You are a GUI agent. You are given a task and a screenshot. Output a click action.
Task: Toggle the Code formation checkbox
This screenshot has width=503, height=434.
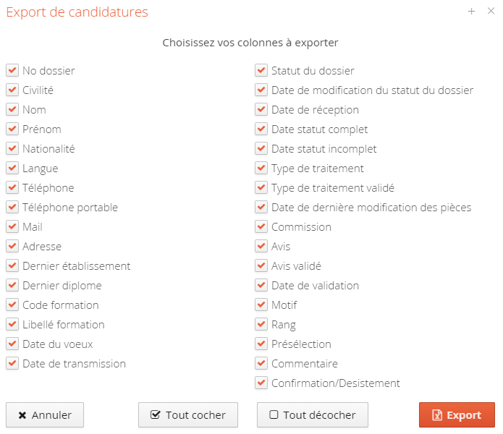coord(12,305)
